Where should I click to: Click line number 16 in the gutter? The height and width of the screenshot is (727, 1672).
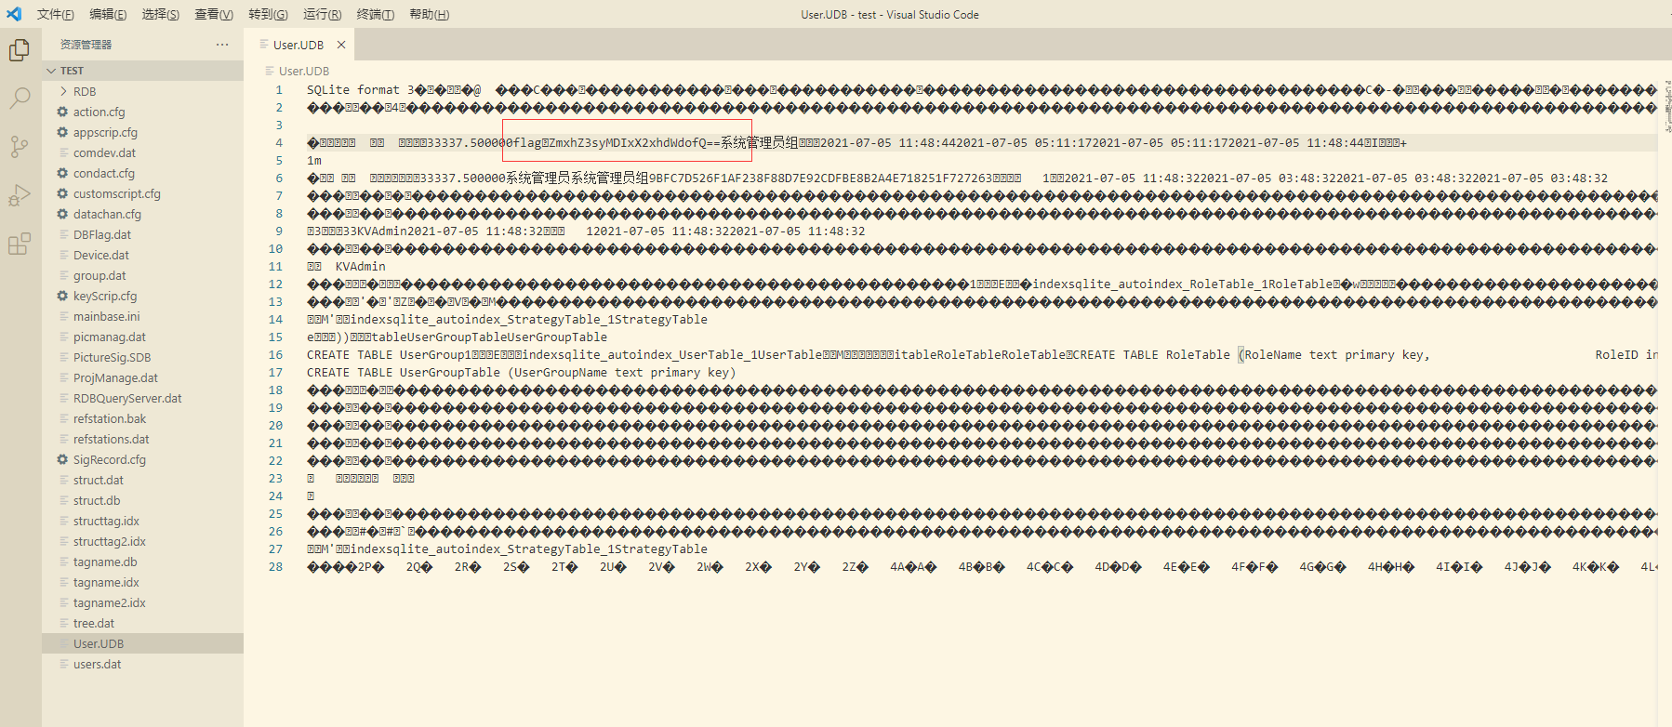point(275,355)
